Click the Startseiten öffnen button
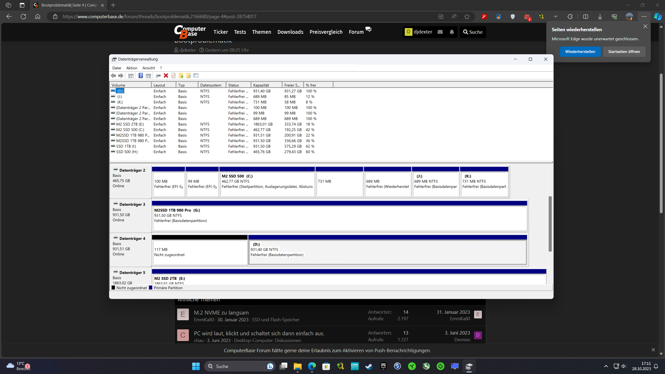 coord(624,52)
